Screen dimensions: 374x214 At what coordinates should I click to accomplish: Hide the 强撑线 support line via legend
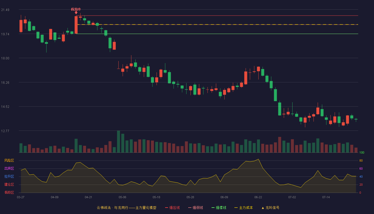coord(221,208)
